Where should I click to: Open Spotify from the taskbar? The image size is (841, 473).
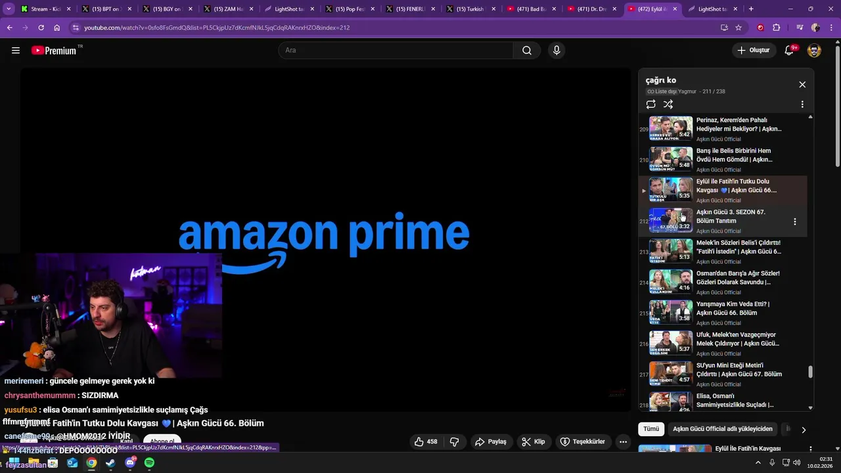[149, 462]
